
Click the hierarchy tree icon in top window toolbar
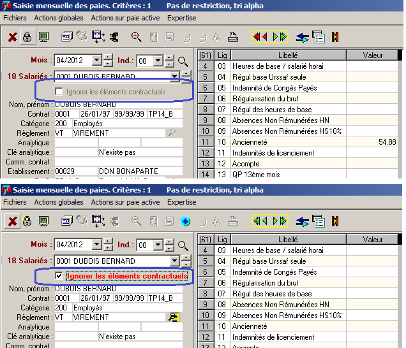click(x=114, y=38)
